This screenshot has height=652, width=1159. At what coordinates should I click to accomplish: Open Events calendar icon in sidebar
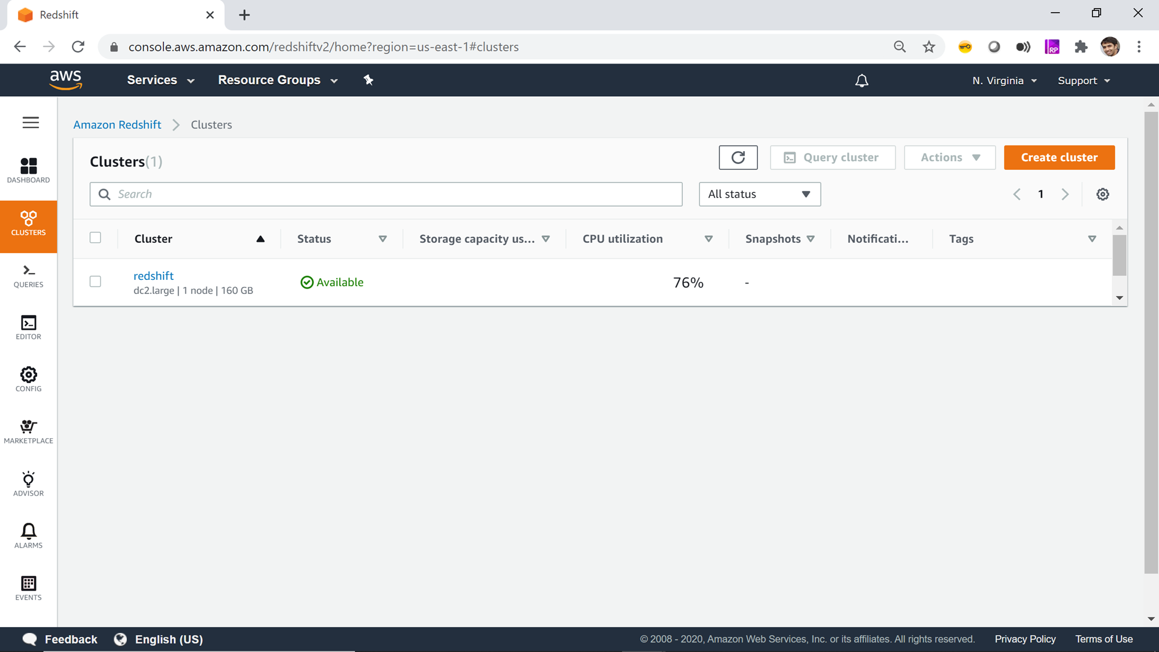coord(28,588)
